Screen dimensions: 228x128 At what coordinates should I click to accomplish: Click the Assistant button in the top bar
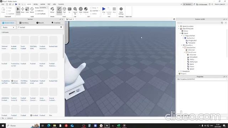pyautogui.click(x=187, y=4)
